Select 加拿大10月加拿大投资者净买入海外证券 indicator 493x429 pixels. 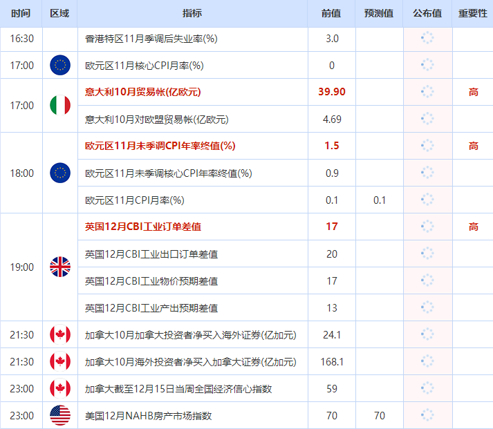click(191, 335)
